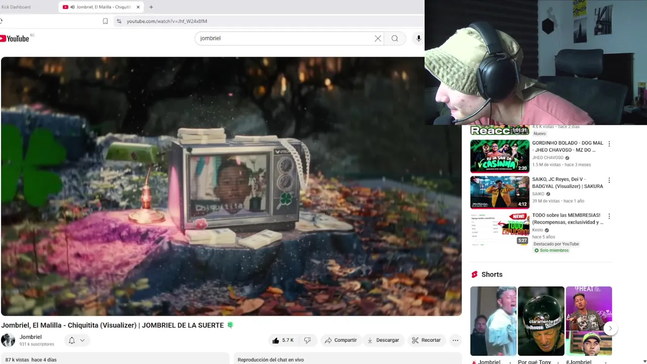Open more actions three-dot menu below video
Viewport: 647px width, 364px height.
coord(455,340)
